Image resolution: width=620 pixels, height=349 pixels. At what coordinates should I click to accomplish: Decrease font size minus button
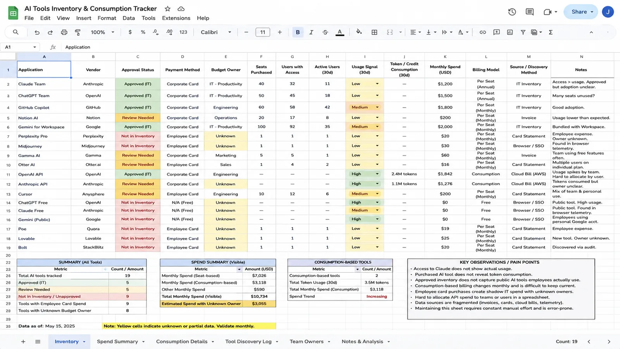pyautogui.click(x=246, y=32)
